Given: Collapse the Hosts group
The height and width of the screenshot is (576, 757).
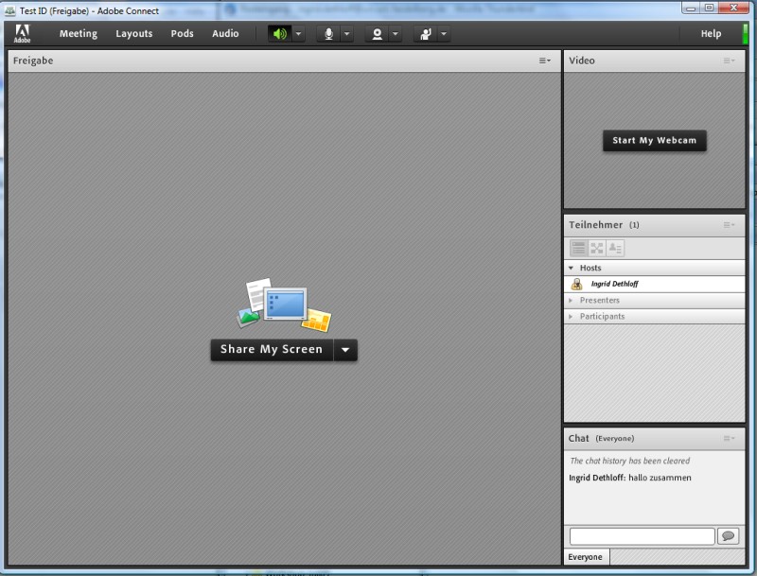Looking at the screenshot, I should pyautogui.click(x=572, y=268).
